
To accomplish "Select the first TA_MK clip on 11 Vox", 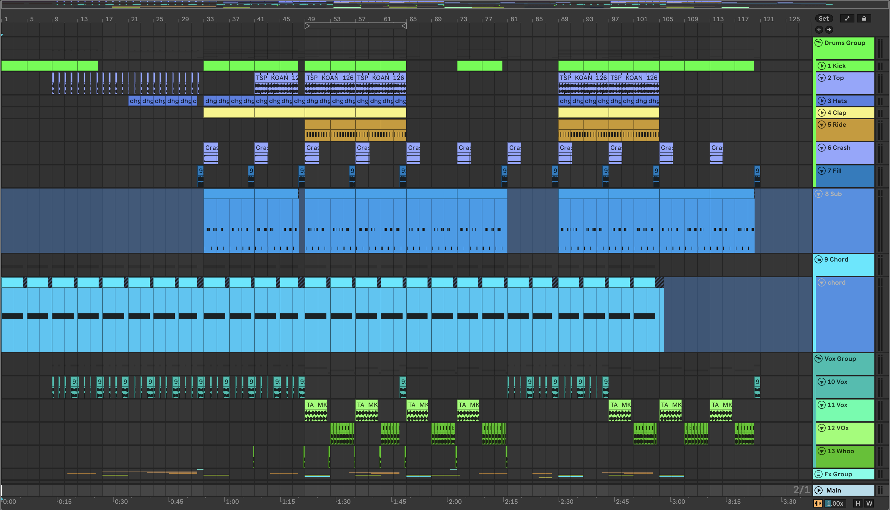I will click(x=316, y=405).
